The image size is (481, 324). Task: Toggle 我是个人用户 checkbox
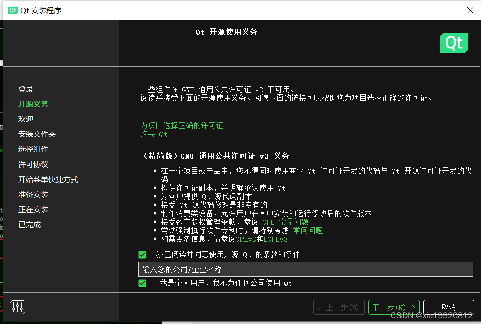click(x=142, y=283)
